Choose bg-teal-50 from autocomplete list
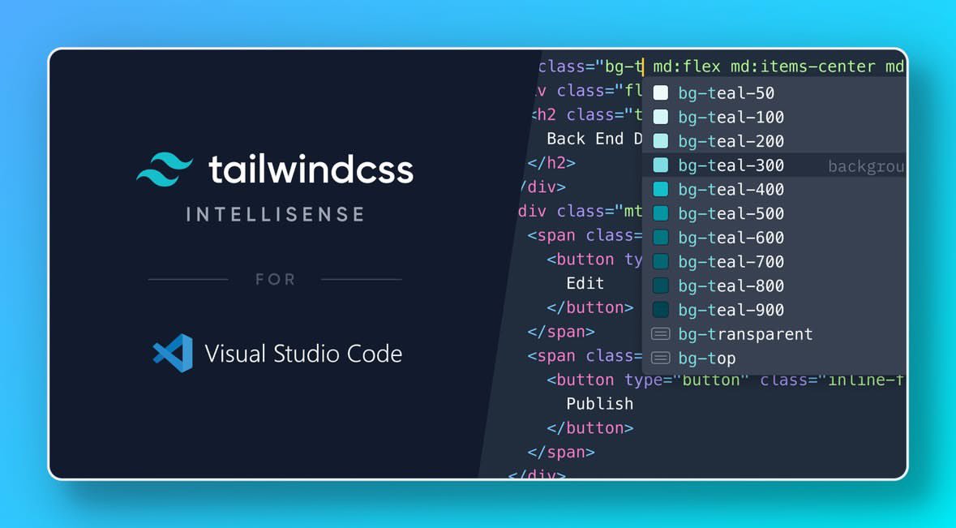Screen dimensions: 956x528 coord(774,92)
